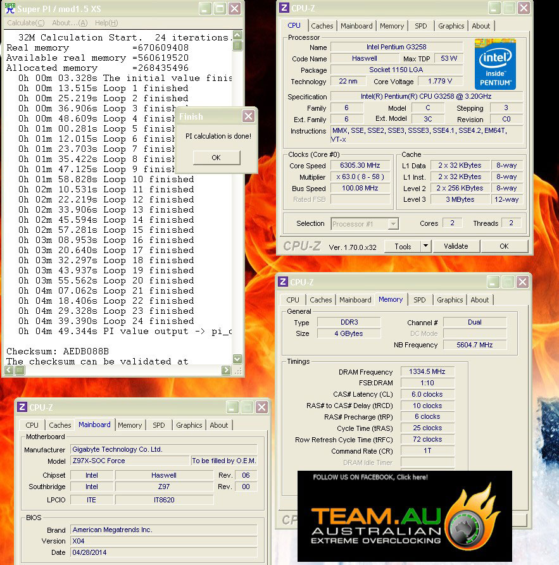Click the Follow us on Facebook banner link
559x565 pixels.
pos(370,477)
